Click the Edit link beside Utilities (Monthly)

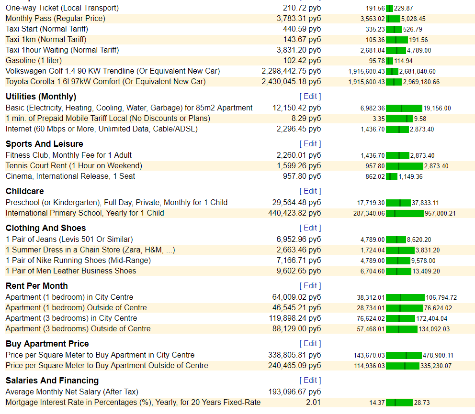point(310,97)
